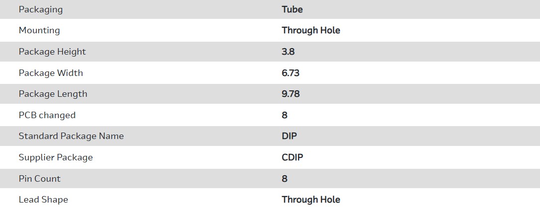540x209 pixels.
Task: Select the Pin Count value of 8
Action: (285, 179)
